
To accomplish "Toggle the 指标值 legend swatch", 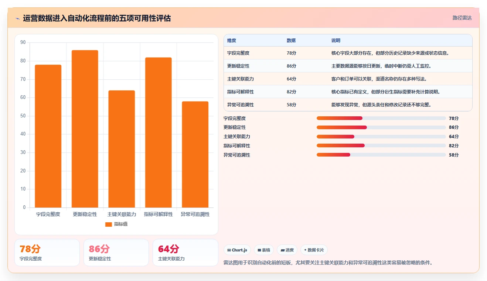I will (x=108, y=224).
